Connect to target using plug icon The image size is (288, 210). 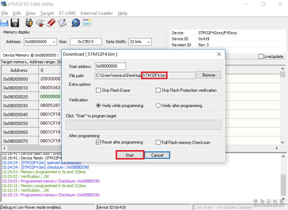pos(29,23)
